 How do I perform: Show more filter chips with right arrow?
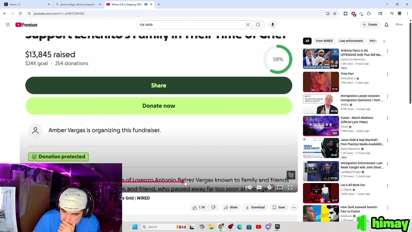point(384,41)
